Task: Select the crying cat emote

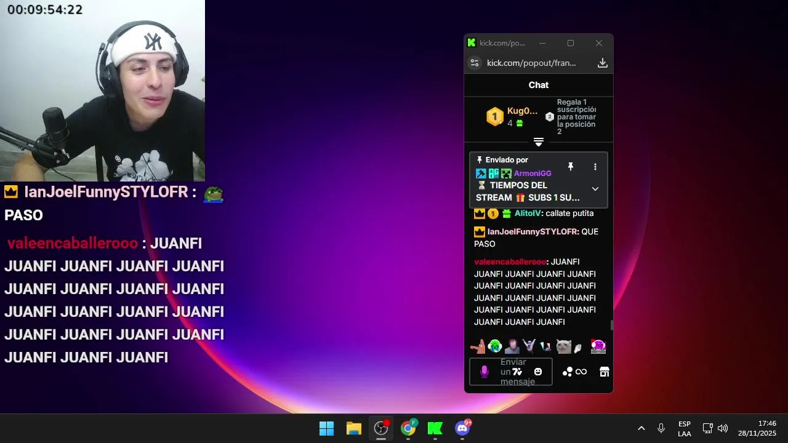Action: (x=563, y=346)
